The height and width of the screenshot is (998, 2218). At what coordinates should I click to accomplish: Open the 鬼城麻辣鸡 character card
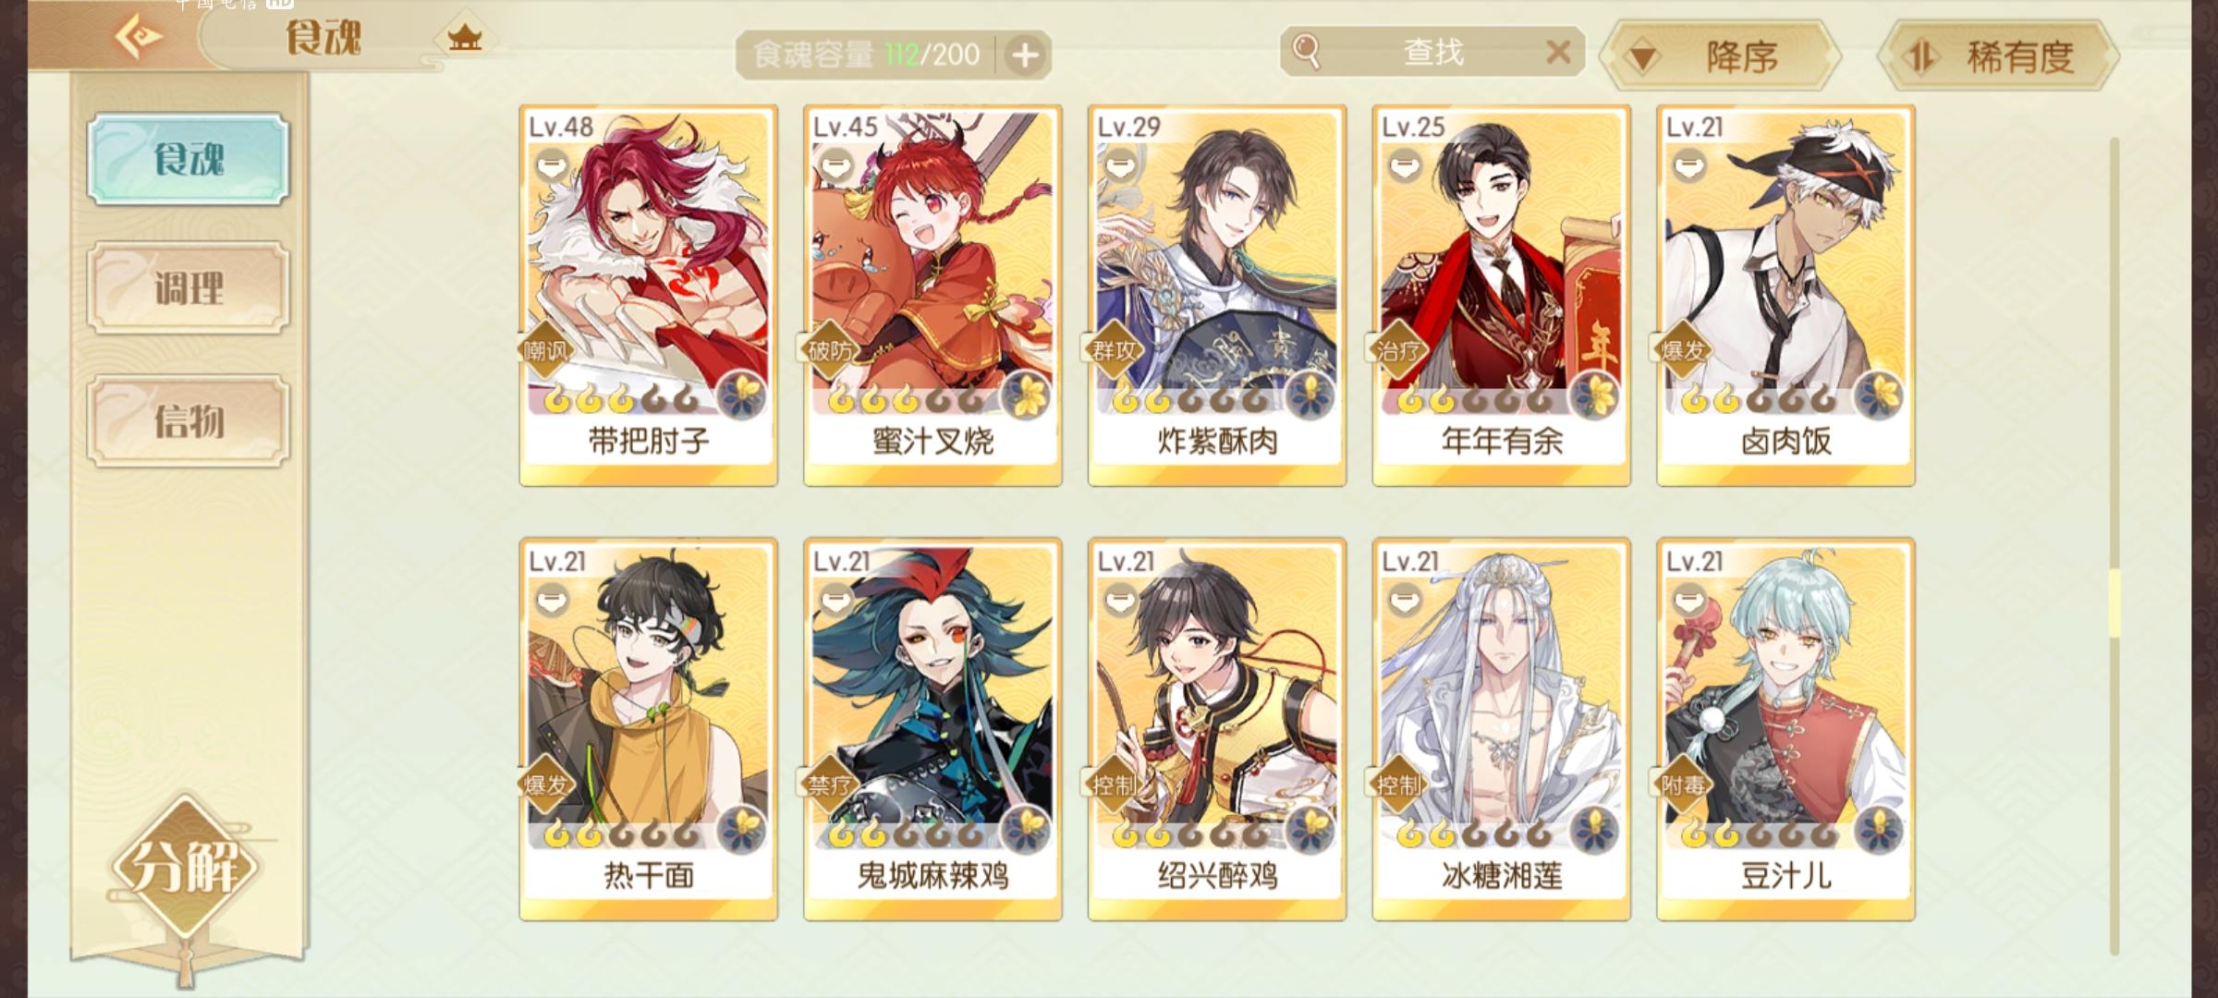tap(932, 729)
